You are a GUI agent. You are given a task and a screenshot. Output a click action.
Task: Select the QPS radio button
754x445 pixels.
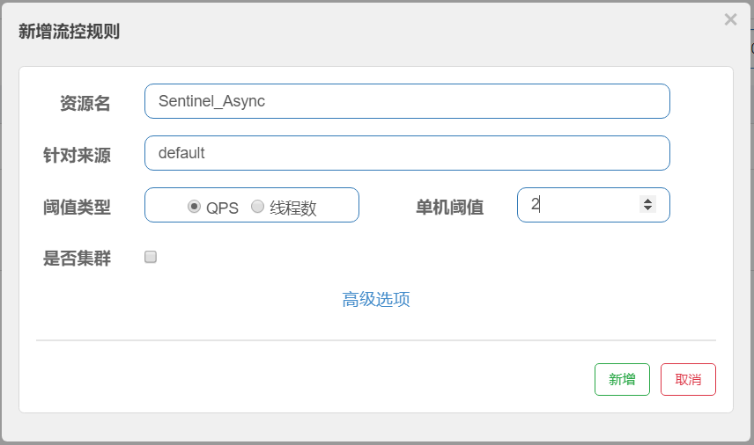(x=194, y=207)
